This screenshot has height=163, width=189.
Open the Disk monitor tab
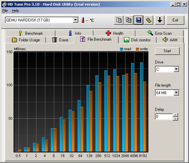click(137, 40)
